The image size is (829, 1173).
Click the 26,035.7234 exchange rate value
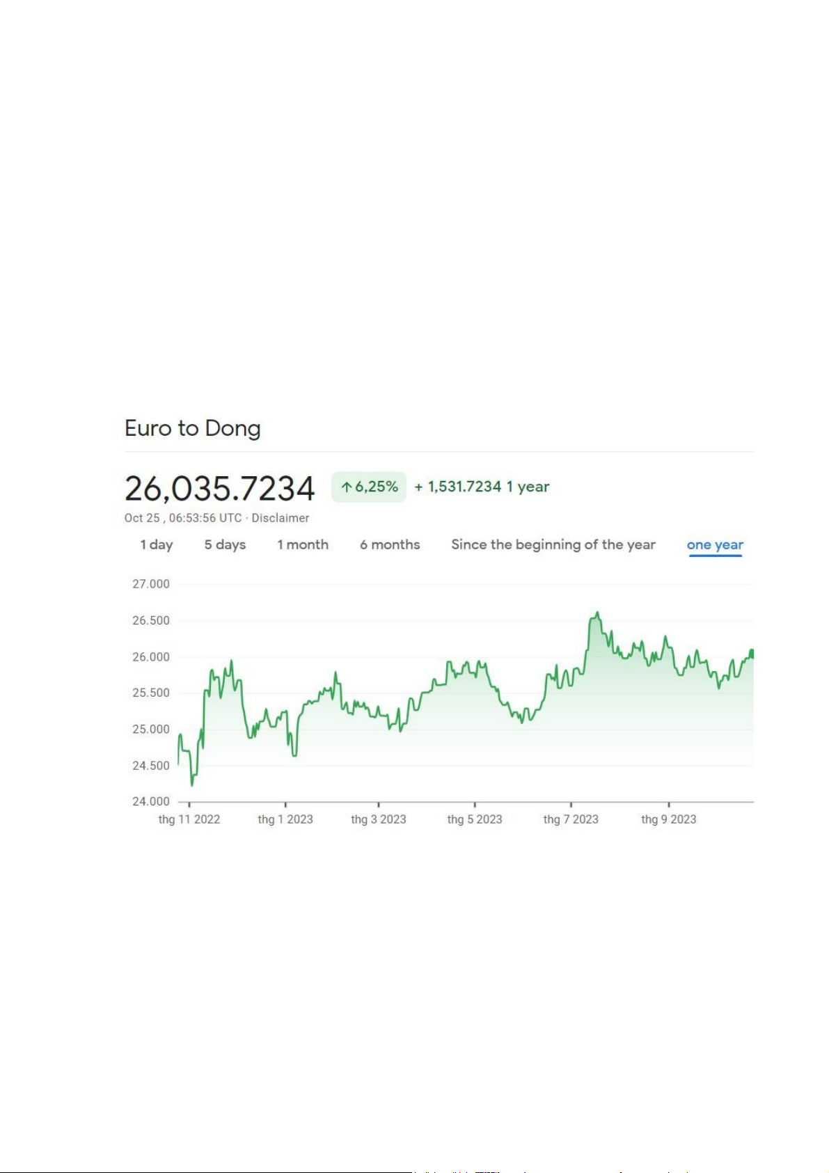click(219, 488)
